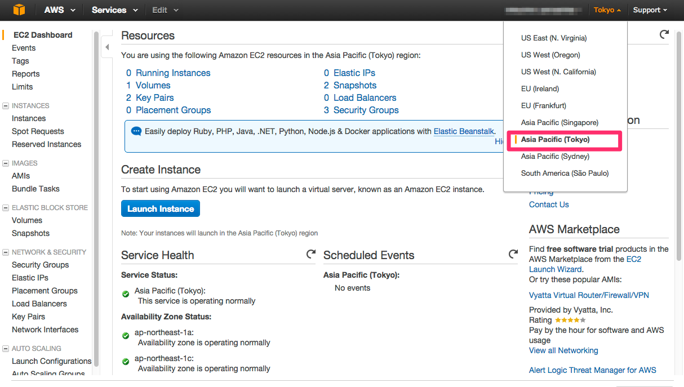Collapse the ELASTIC BLOCK STORE section

coord(6,207)
